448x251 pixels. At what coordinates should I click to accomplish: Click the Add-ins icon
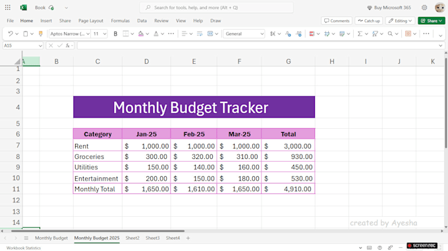pyautogui.click(x=408, y=34)
